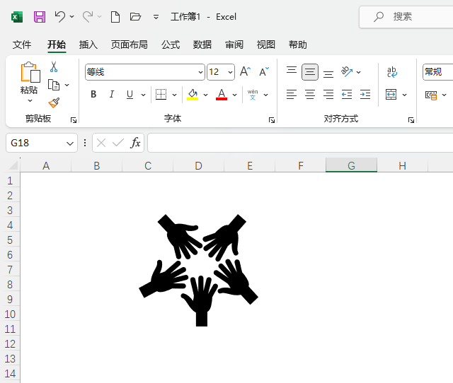The image size is (453, 383).
Task: Click the Insert Function fx icon
Action: (x=135, y=143)
